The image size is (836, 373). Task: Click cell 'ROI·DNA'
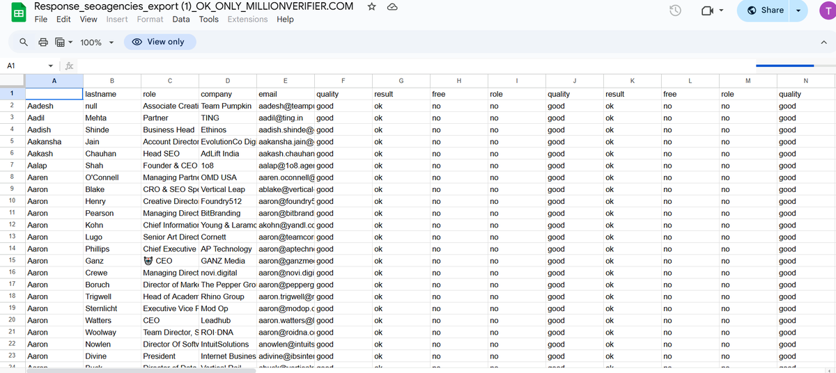(227, 333)
